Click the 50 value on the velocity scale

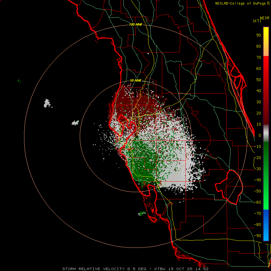(259, 80)
